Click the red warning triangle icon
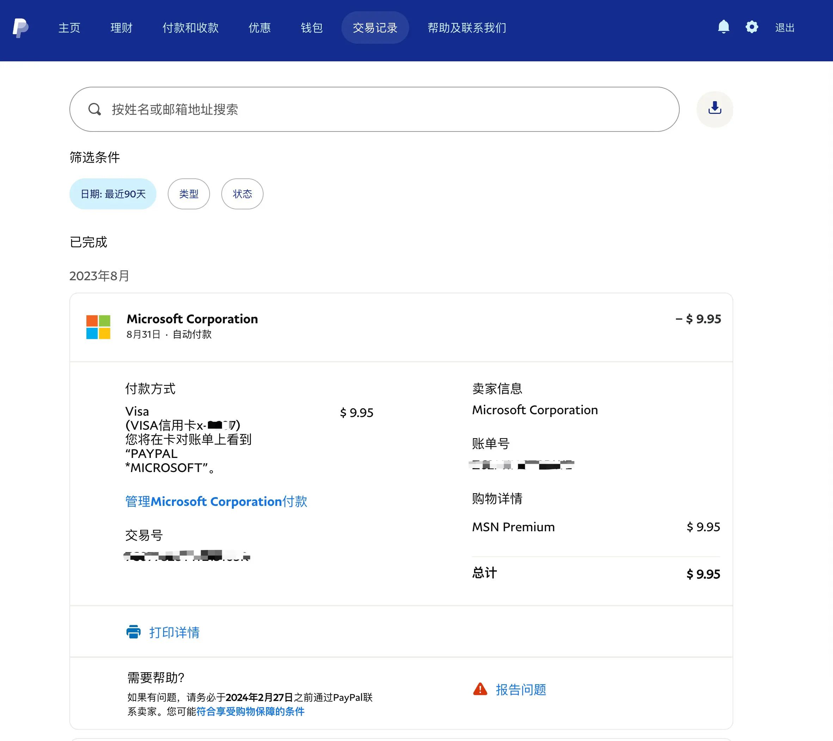 coord(480,689)
